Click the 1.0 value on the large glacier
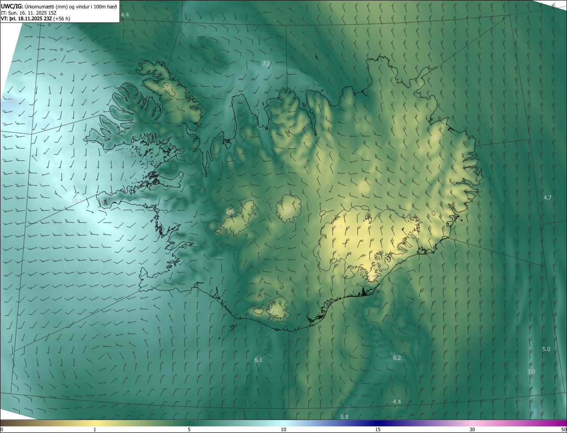This screenshot has width=567, height=433. (x=338, y=227)
